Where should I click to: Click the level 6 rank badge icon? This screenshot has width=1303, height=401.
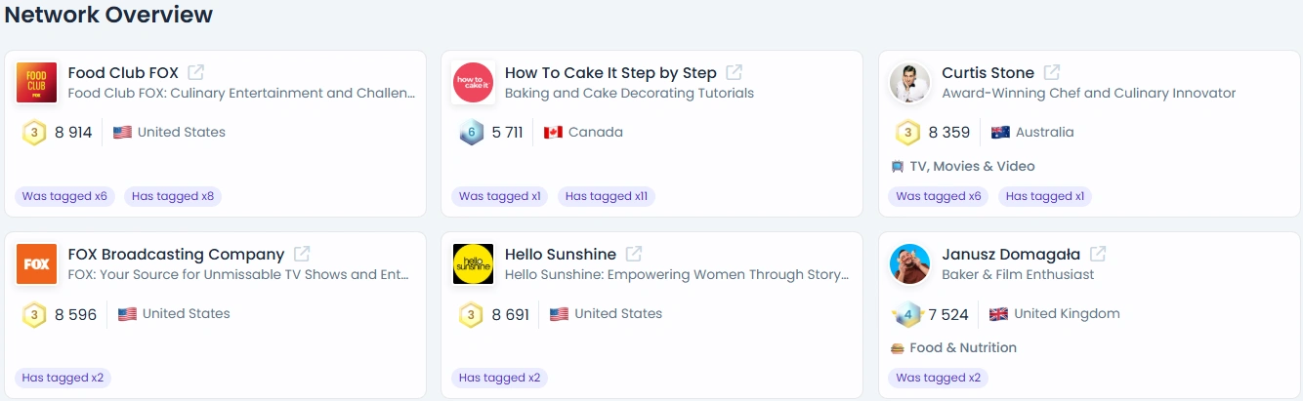(x=472, y=133)
